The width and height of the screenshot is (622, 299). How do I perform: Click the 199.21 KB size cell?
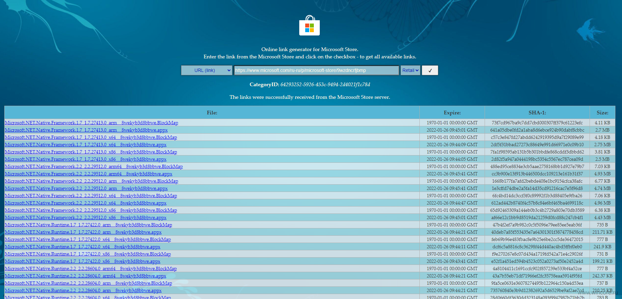click(602, 261)
